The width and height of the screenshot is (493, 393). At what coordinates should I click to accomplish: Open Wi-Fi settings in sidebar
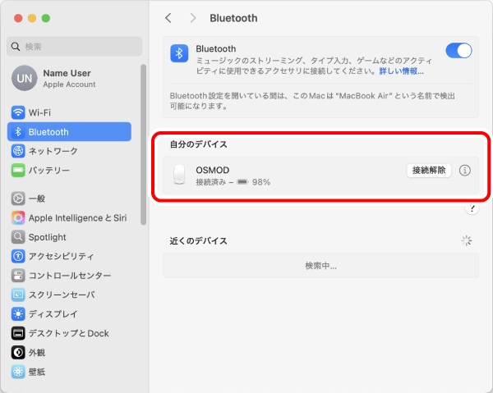(39, 112)
